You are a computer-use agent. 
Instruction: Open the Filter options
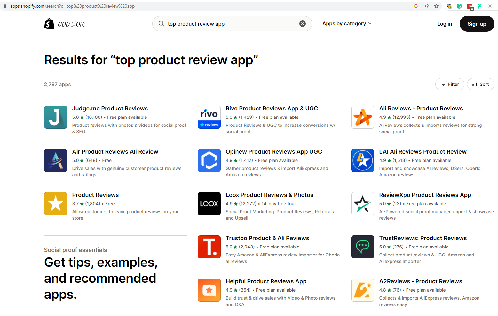click(x=450, y=84)
